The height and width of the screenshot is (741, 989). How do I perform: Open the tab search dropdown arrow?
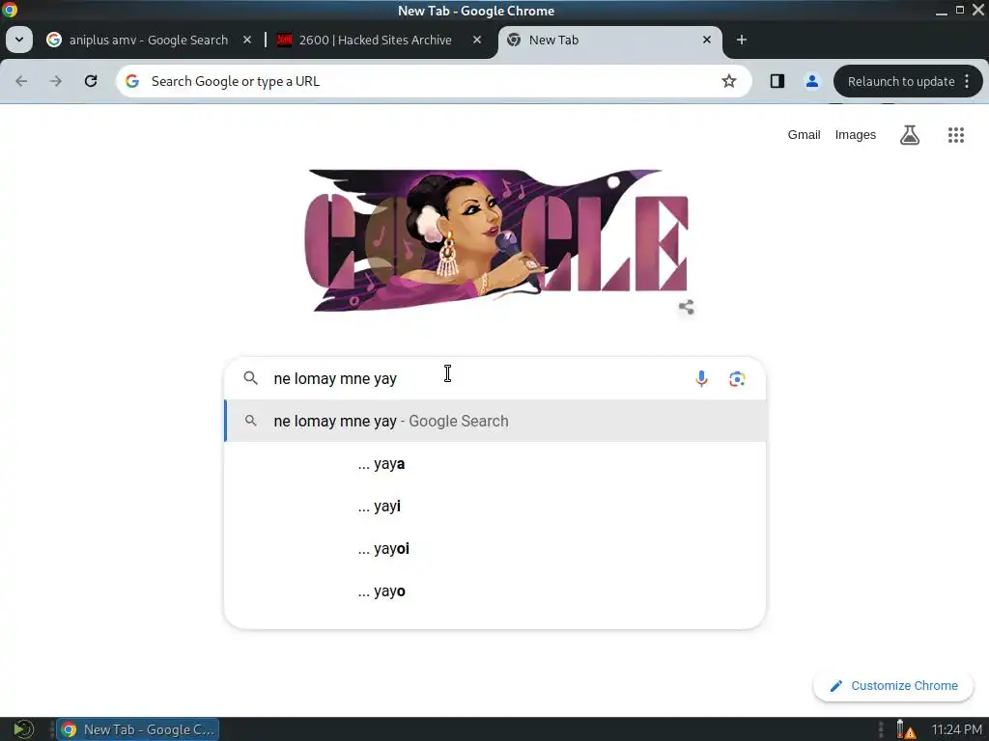pos(19,40)
